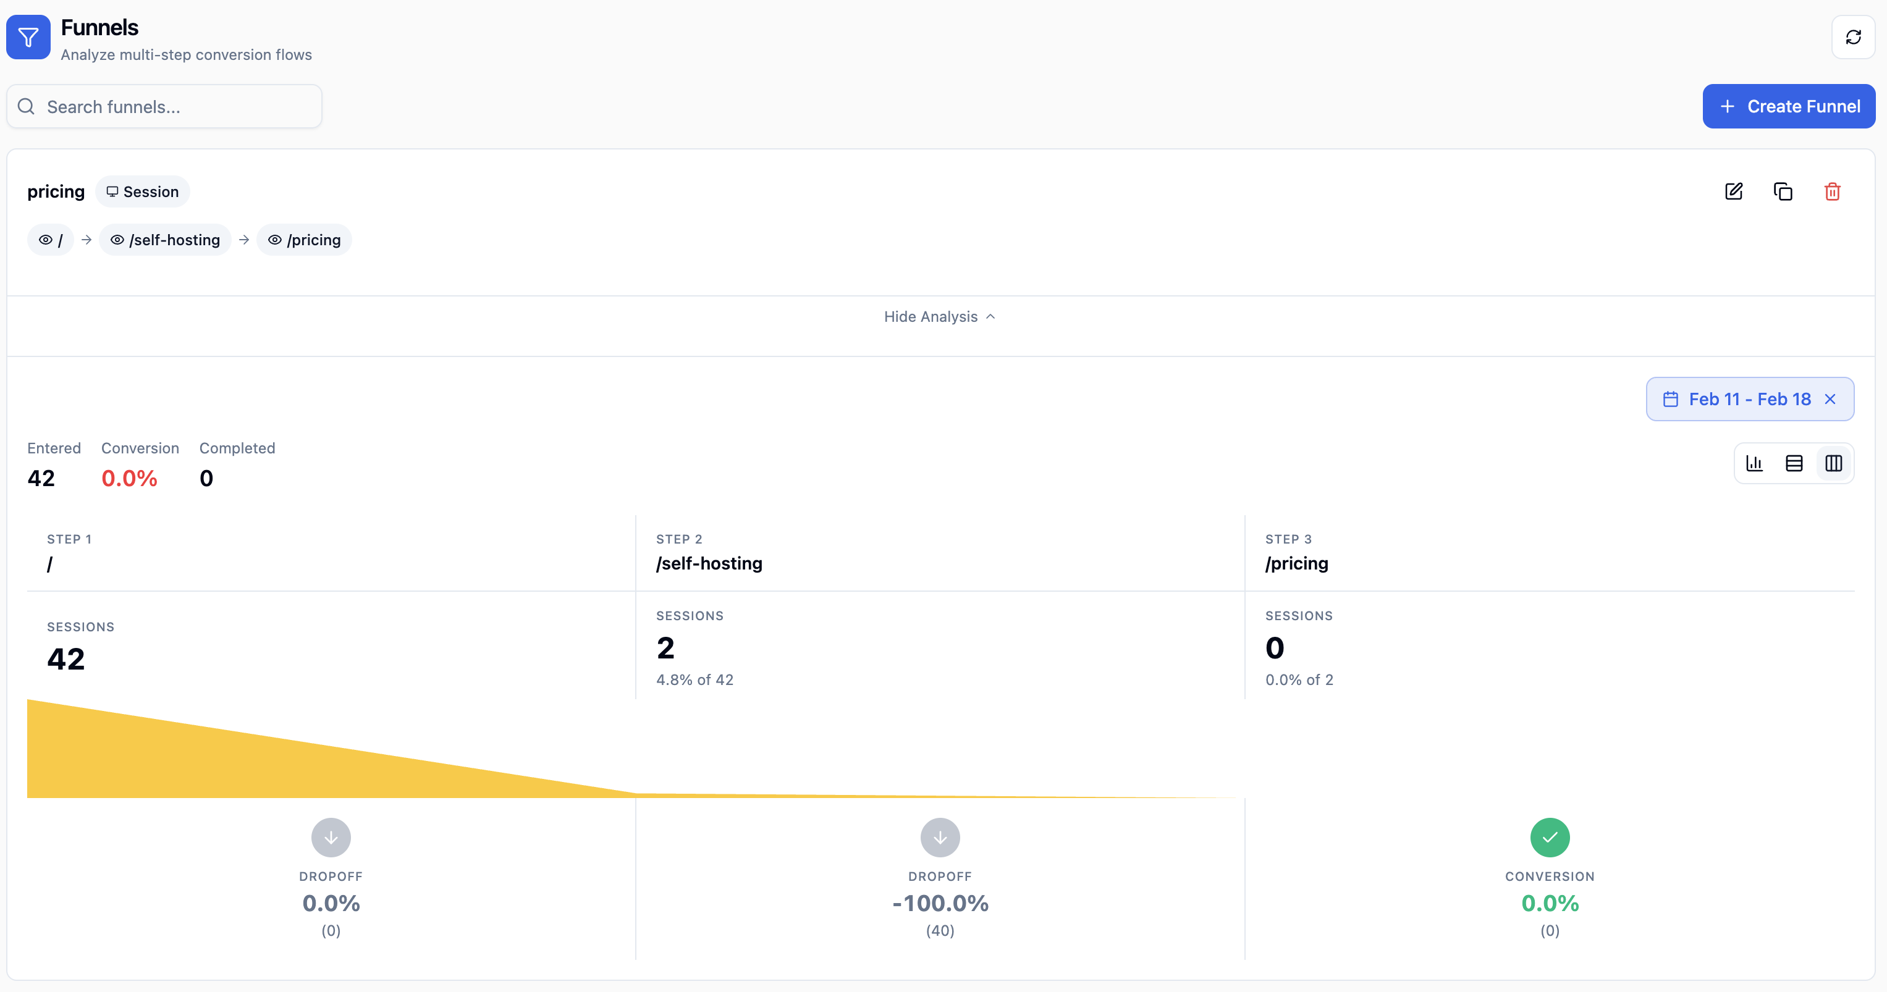
Task: Click the '0.0% of 2' text
Action: [x=1299, y=680]
